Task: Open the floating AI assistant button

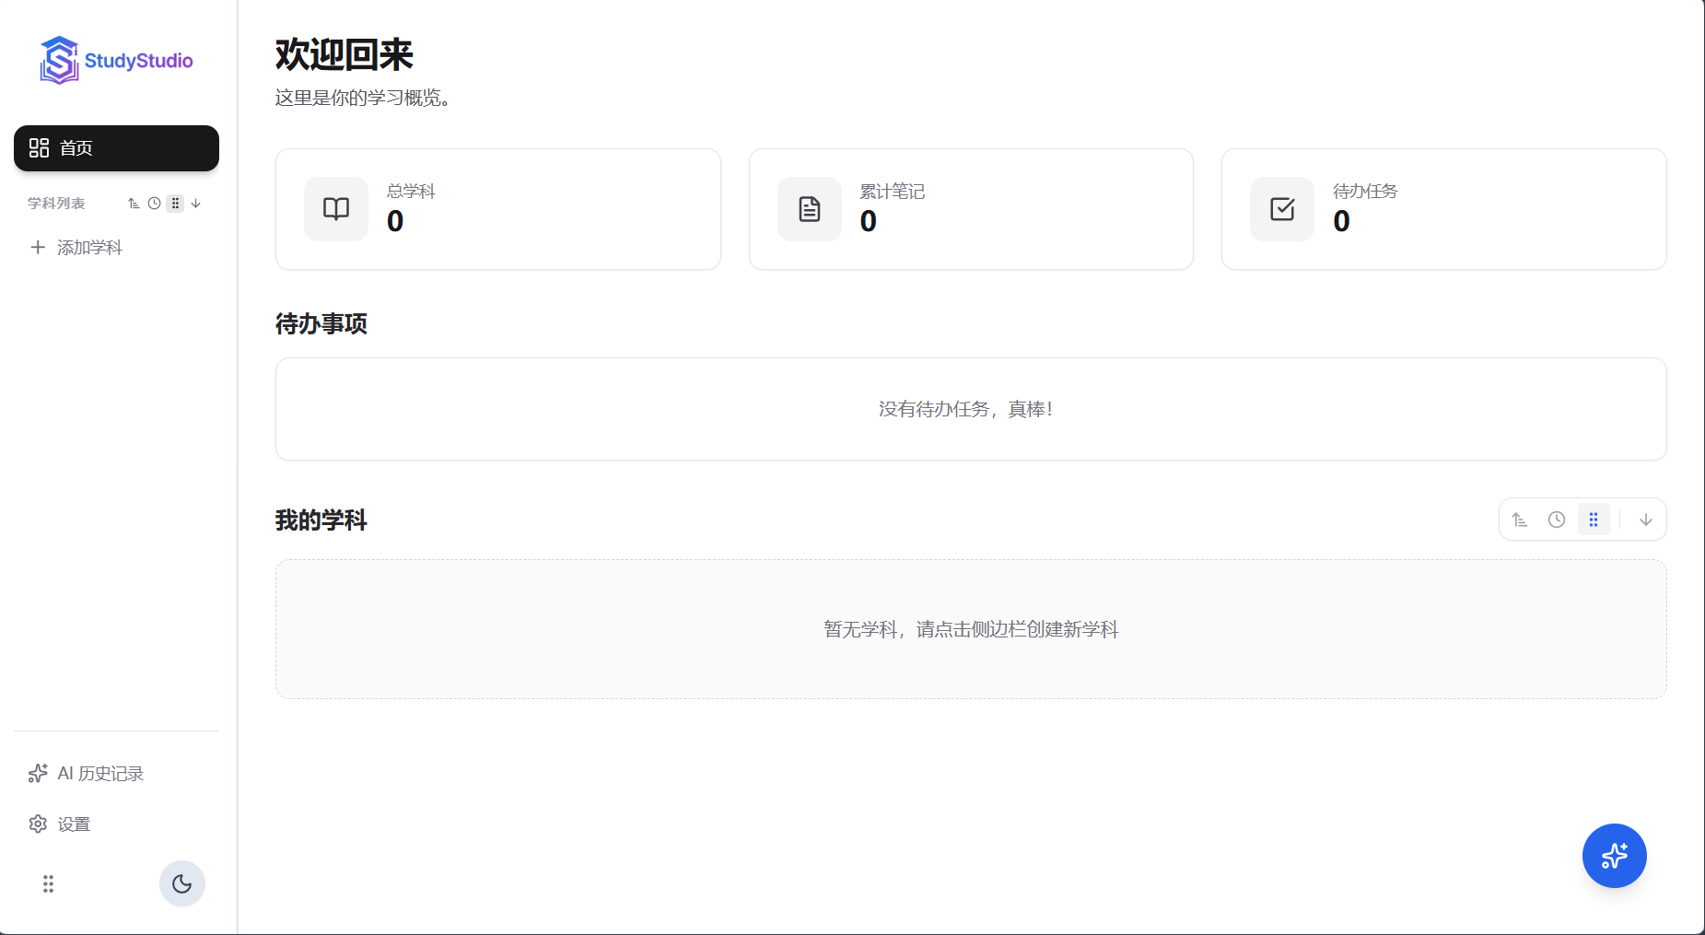Action: [x=1614, y=856]
